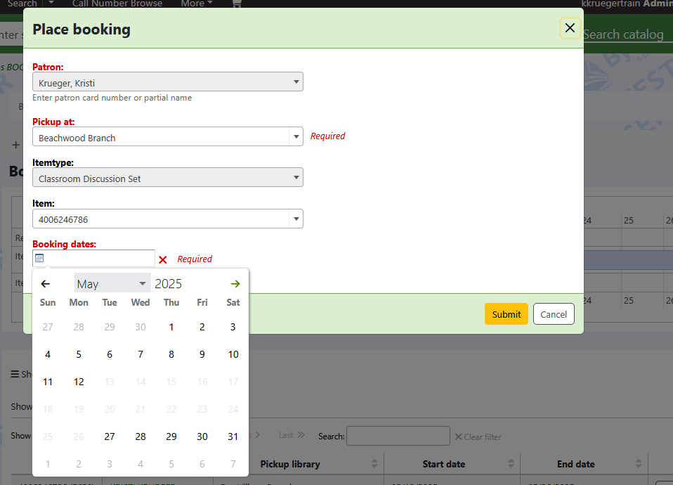673x485 pixels.
Task: Close the Place booking dialog
Action: [x=570, y=28]
